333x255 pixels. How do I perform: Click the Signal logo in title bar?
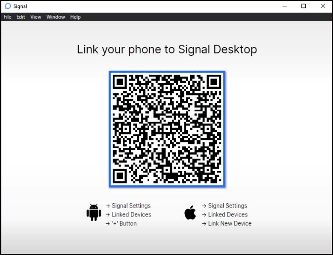7,6
